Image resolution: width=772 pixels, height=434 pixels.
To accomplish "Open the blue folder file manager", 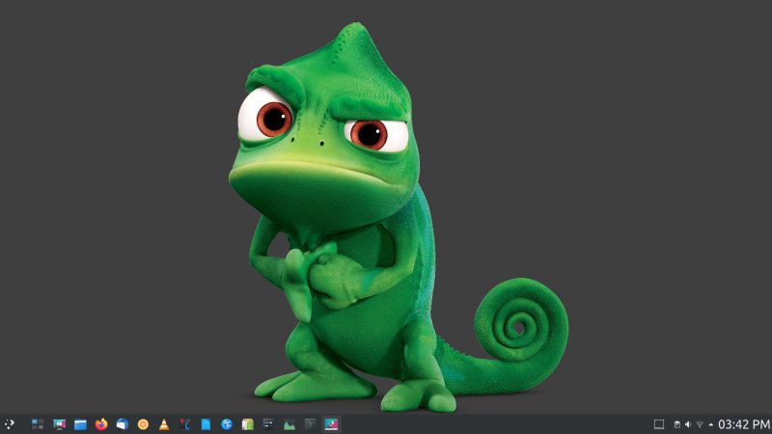I will (x=80, y=424).
